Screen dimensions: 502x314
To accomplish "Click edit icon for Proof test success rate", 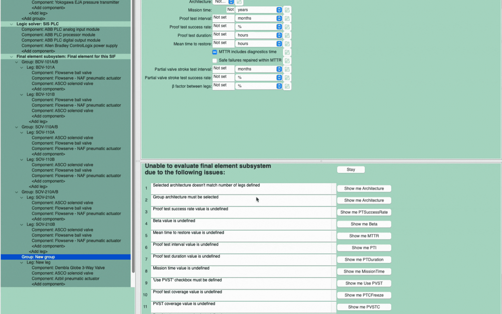I will click(287, 27).
